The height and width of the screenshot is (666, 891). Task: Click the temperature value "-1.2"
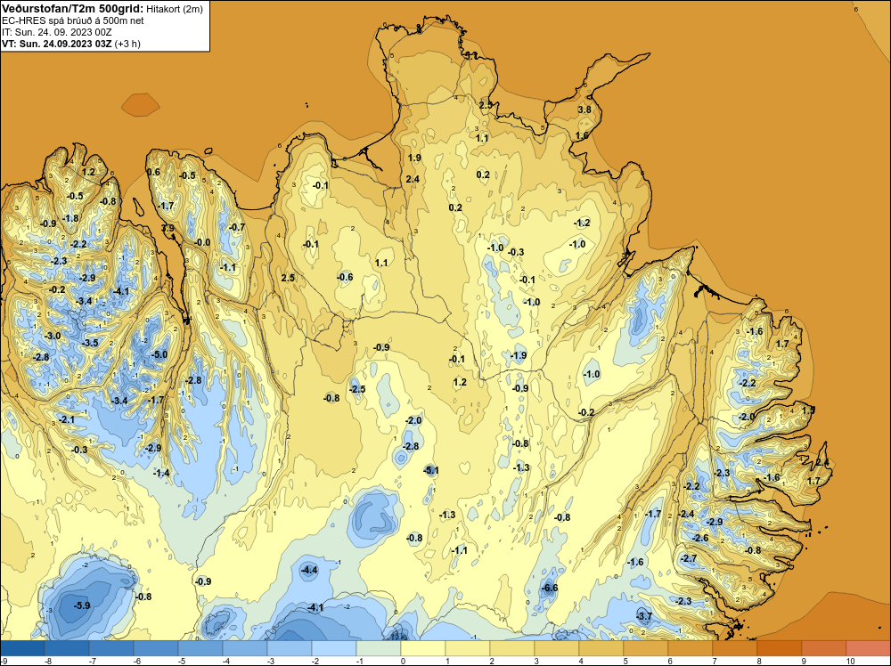click(582, 223)
